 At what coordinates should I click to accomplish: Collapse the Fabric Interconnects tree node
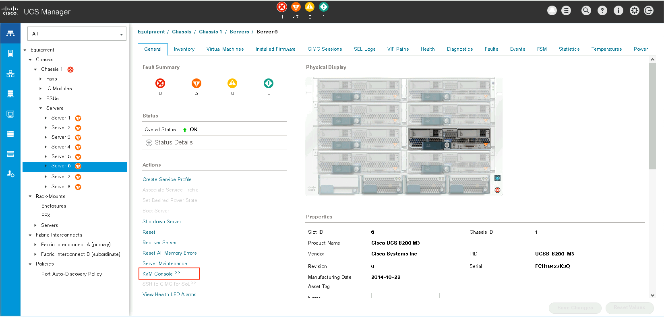click(x=30, y=235)
